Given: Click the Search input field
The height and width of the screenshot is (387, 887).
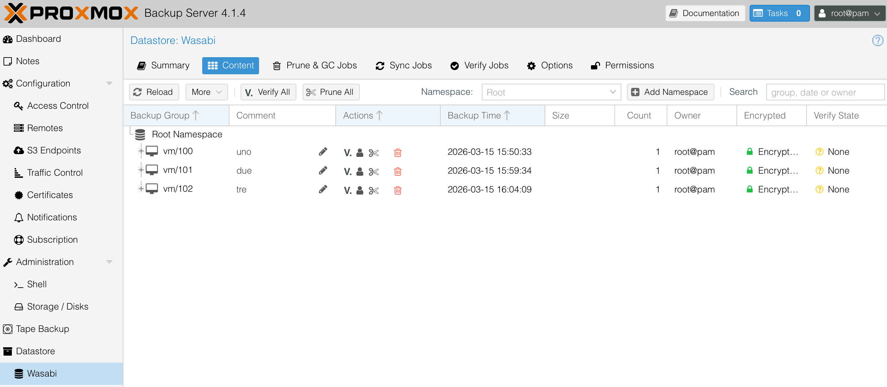Looking at the screenshot, I should [x=825, y=92].
